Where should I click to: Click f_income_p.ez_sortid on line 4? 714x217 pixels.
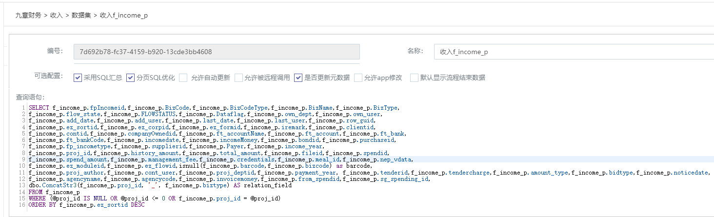pos(63,127)
